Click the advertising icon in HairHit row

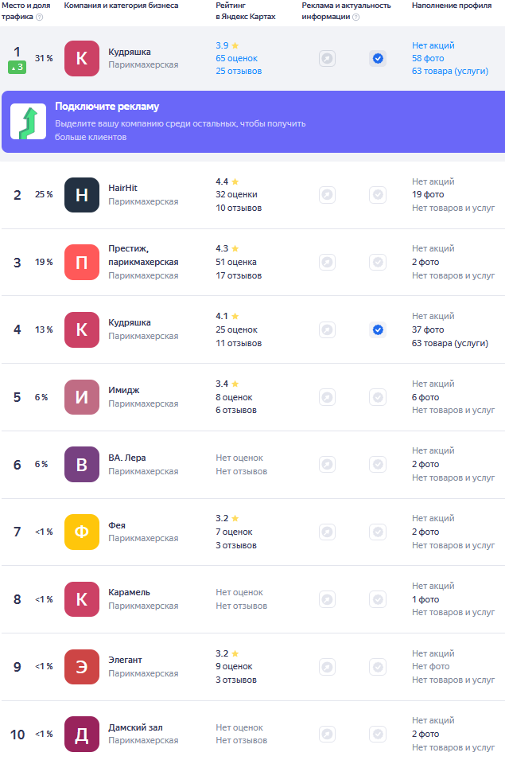[327, 195]
